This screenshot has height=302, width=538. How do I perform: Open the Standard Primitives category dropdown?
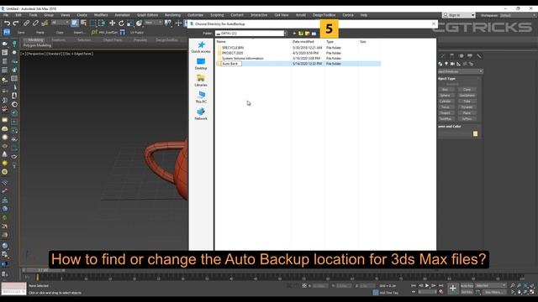point(460,71)
